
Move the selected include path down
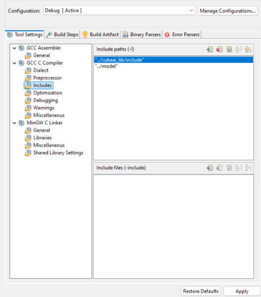coord(248,49)
